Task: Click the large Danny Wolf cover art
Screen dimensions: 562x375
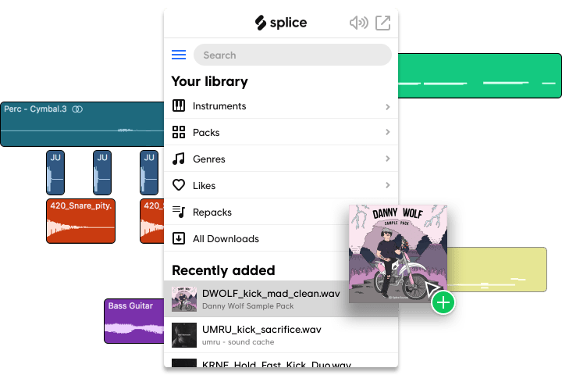Action: pos(398,254)
